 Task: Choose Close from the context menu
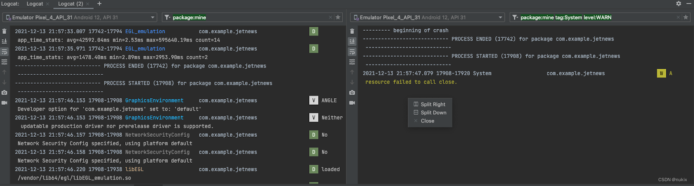tap(430, 121)
